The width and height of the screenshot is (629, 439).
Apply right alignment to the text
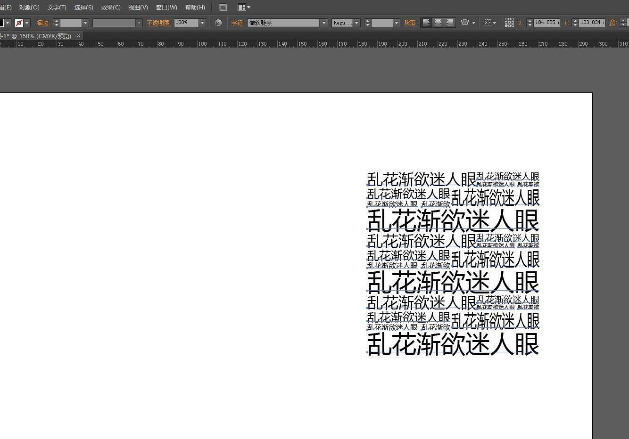pos(450,23)
